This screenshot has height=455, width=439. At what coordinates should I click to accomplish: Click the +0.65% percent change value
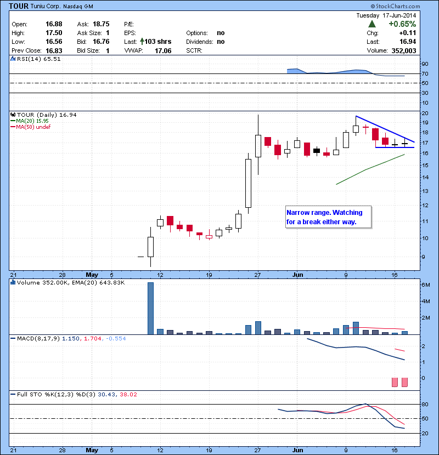point(402,24)
